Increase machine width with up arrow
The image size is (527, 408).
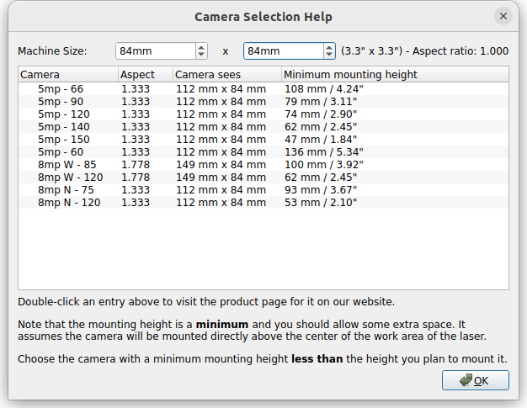(201, 47)
